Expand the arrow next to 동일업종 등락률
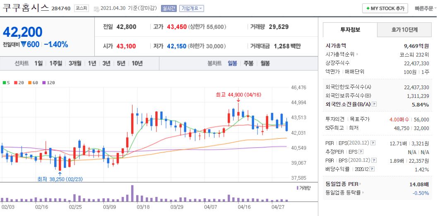Image resolution: width=440 pixels, height=216 pixels. [x=363, y=193]
